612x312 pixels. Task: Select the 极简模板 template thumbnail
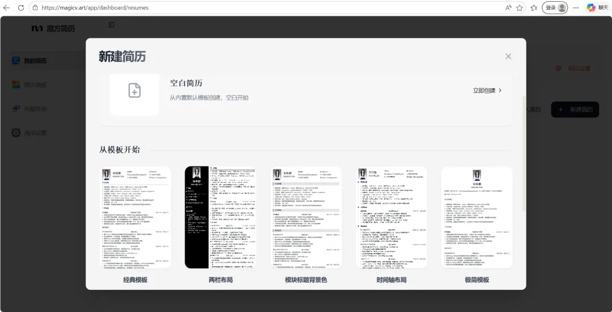click(477, 217)
